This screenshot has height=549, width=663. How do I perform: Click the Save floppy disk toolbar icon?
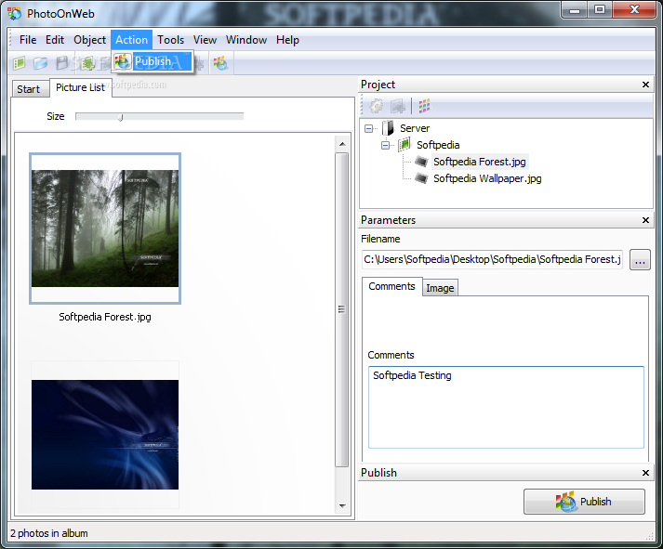[62, 63]
